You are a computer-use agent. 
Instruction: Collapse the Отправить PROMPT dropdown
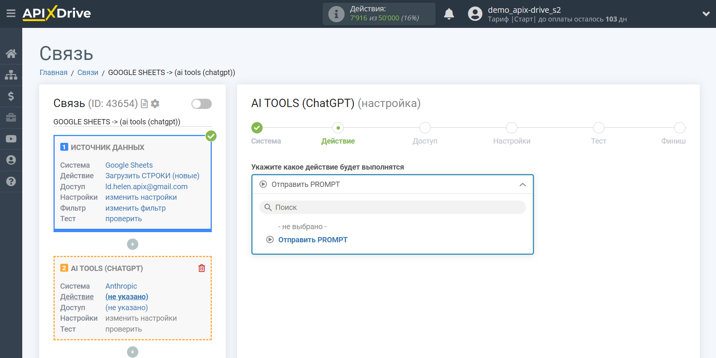click(392, 184)
